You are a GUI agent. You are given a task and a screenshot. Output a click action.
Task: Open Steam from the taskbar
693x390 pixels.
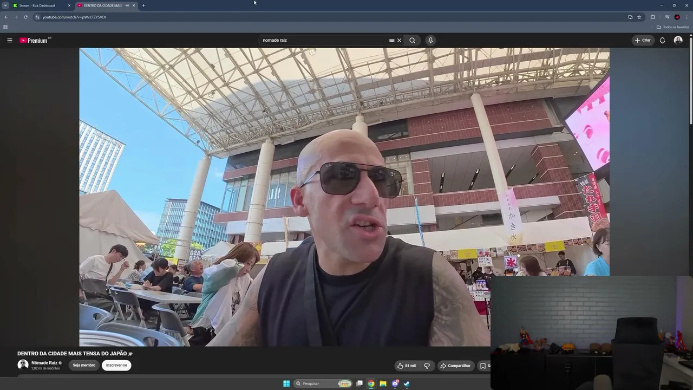(407, 383)
